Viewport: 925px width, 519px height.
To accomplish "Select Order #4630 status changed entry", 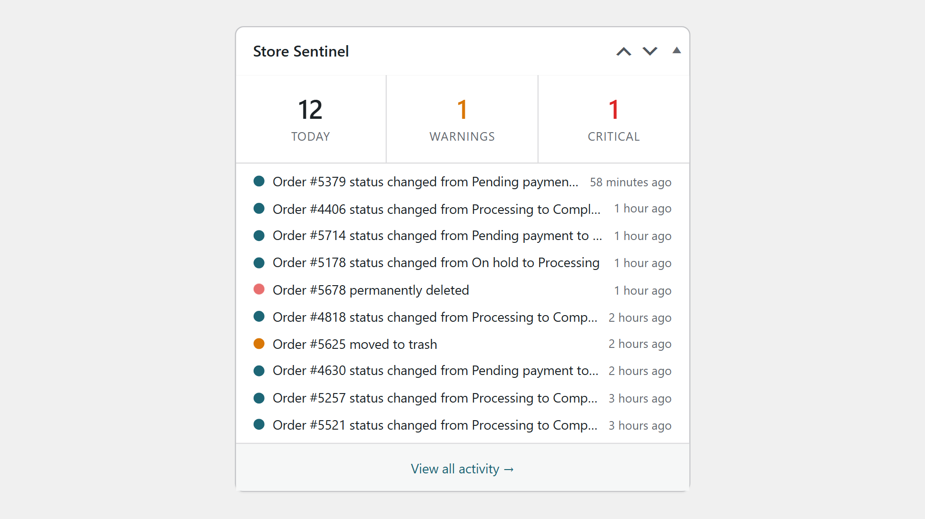I will coord(462,371).
